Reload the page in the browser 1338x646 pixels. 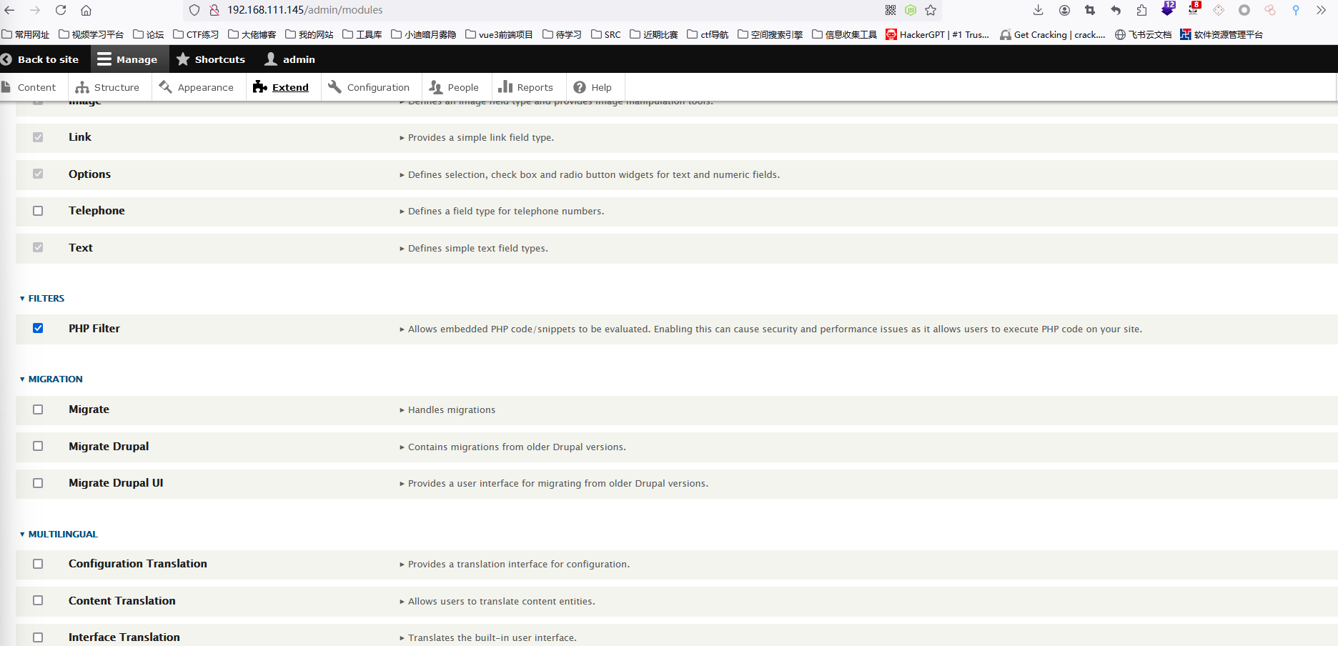pyautogui.click(x=61, y=10)
